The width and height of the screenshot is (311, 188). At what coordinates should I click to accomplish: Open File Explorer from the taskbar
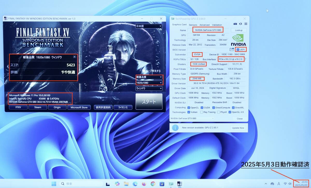click(x=126, y=184)
